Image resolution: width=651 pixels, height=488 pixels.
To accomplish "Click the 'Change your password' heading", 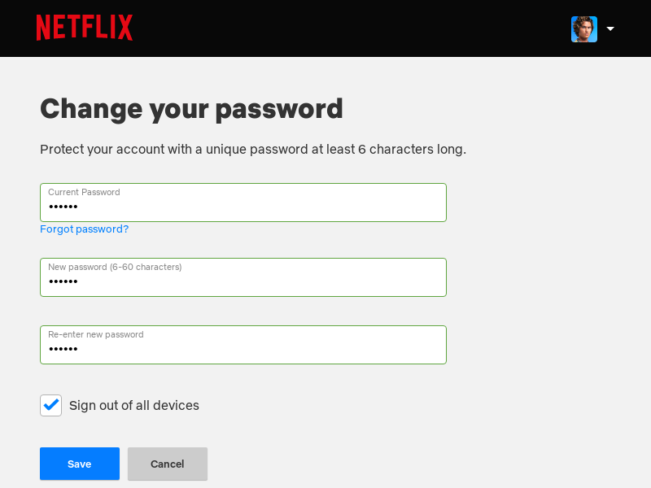I will click(191, 108).
